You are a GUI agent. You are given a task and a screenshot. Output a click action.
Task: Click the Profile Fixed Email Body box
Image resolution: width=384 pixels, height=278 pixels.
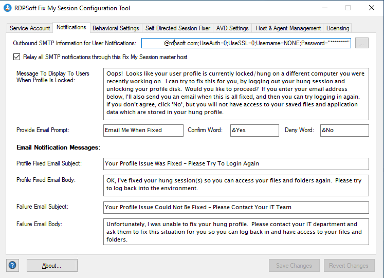coord(235,184)
